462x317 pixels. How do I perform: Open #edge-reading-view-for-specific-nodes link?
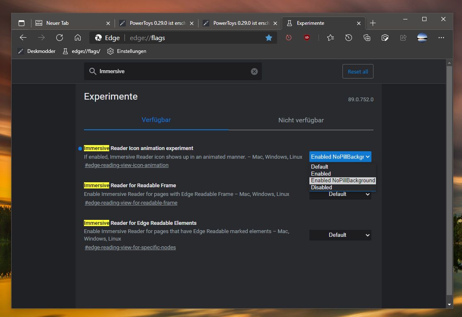130,248
